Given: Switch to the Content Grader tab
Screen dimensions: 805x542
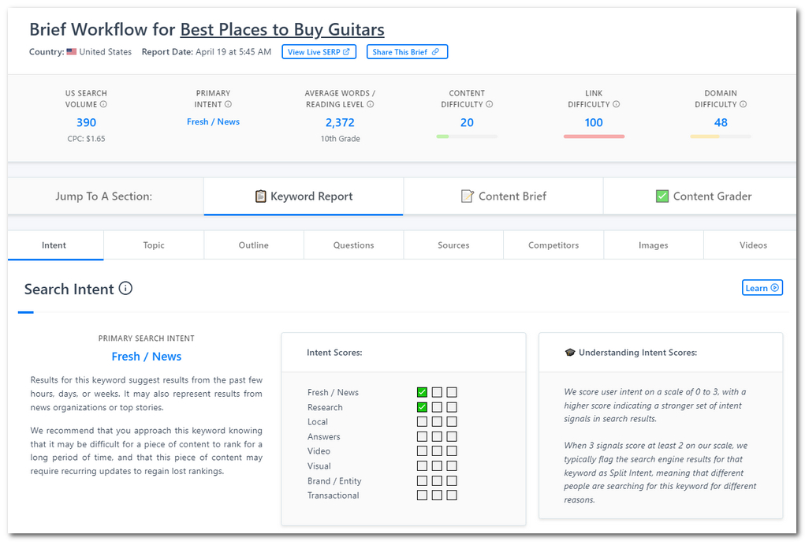Looking at the screenshot, I should point(703,196).
